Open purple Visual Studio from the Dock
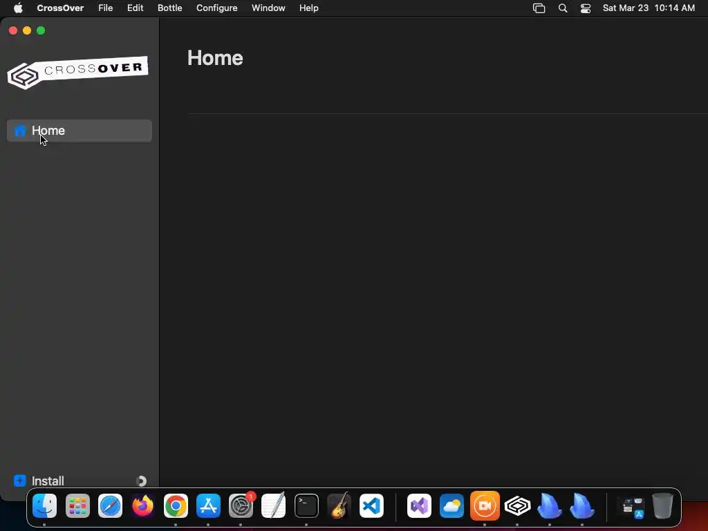The width and height of the screenshot is (708, 531). (x=419, y=505)
